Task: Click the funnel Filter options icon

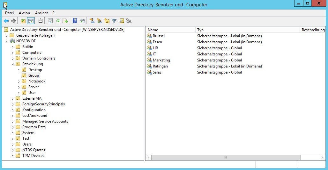Action: click(114, 21)
